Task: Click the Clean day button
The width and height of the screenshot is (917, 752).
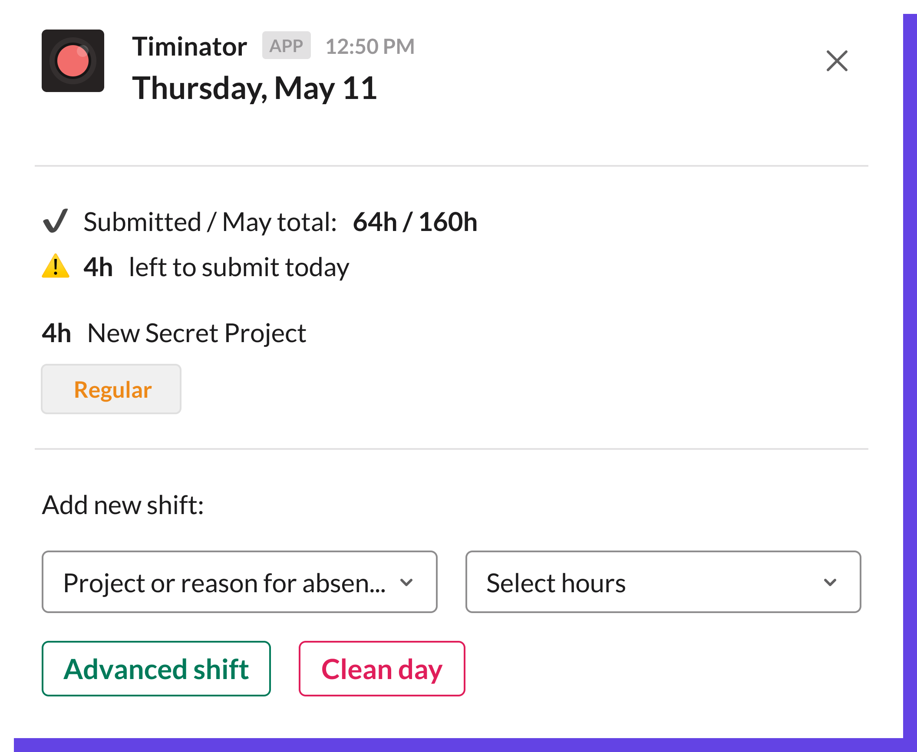Action: click(382, 669)
